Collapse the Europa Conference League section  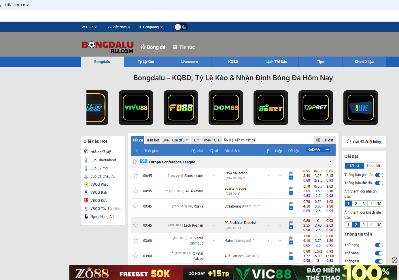[x=330, y=162]
